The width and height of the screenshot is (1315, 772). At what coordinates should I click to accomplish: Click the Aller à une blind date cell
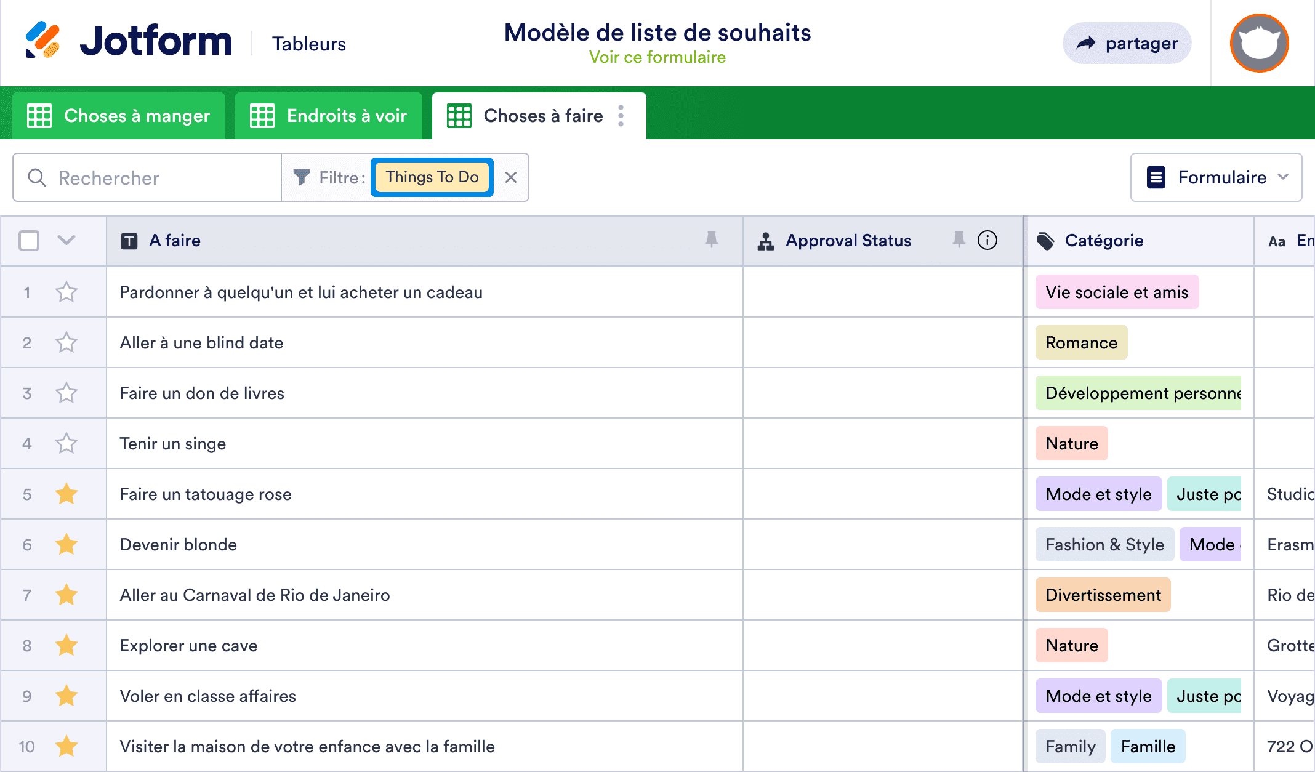point(425,342)
